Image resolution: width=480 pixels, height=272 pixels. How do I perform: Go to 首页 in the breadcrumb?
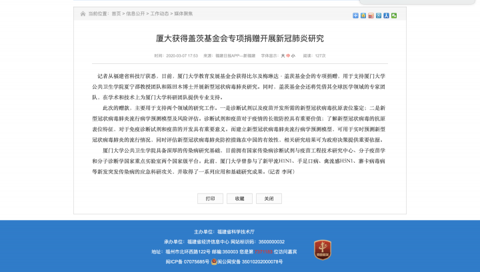pyautogui.click(x=116, y=13)
